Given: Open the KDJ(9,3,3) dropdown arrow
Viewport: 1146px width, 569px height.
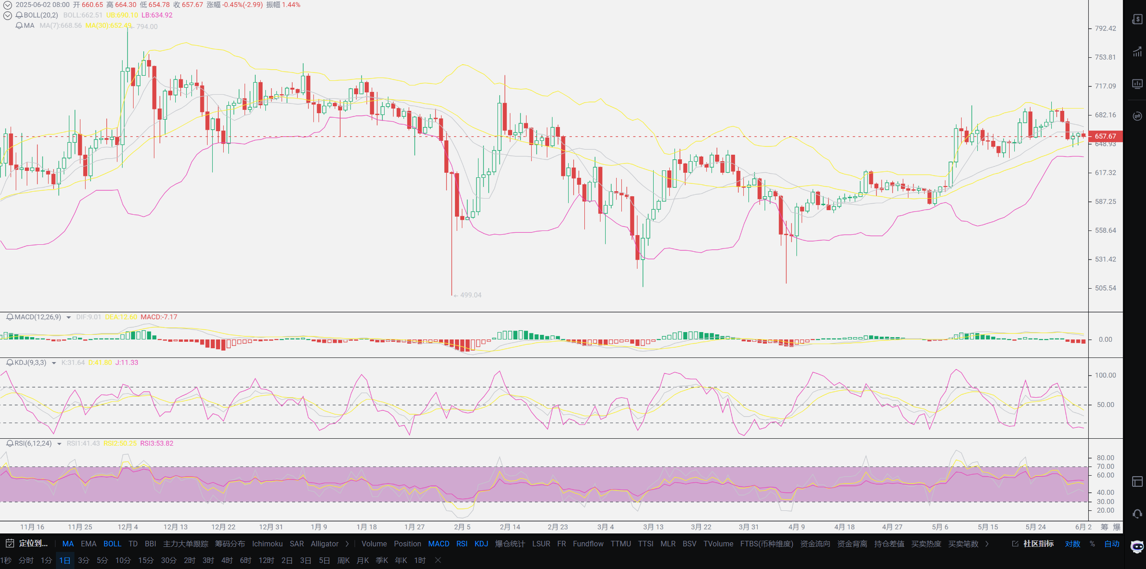Looking at the screenshot, I should [54, 363].
